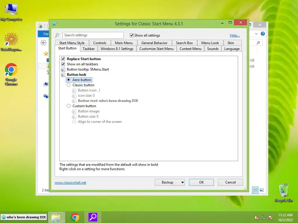Open Windows 8.1 Settings tab
Image resolution: width=298 pixels, height=223 pixels.
(x=117, y=49)
